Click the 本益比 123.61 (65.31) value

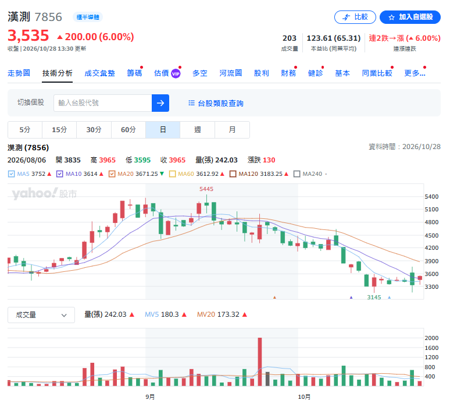(334, 38)
